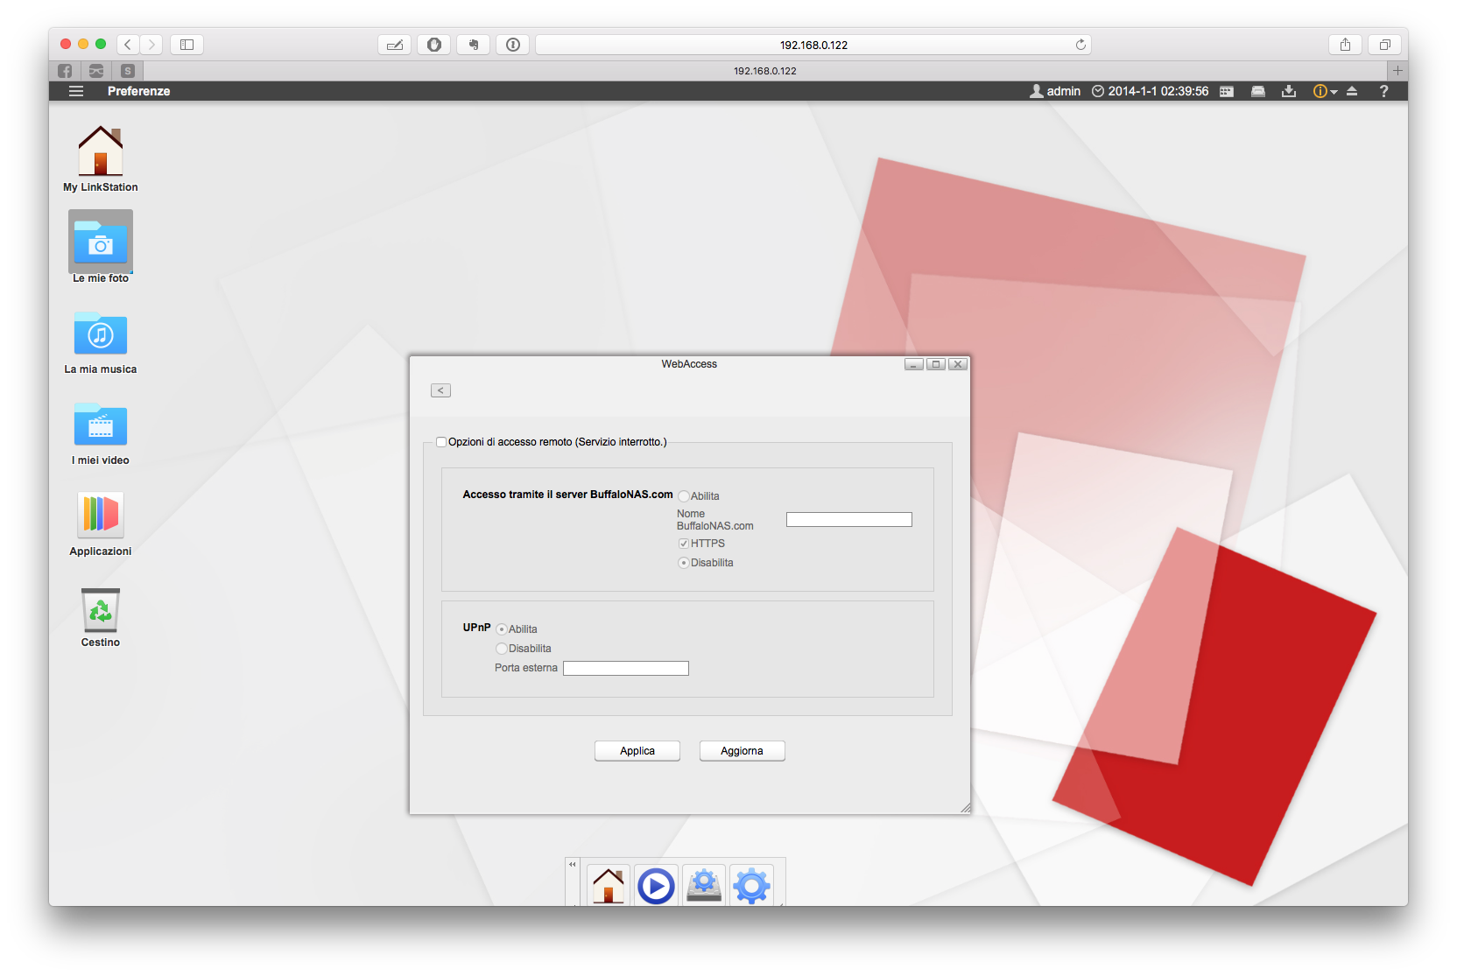Click the 1Password extension icon

513,45
